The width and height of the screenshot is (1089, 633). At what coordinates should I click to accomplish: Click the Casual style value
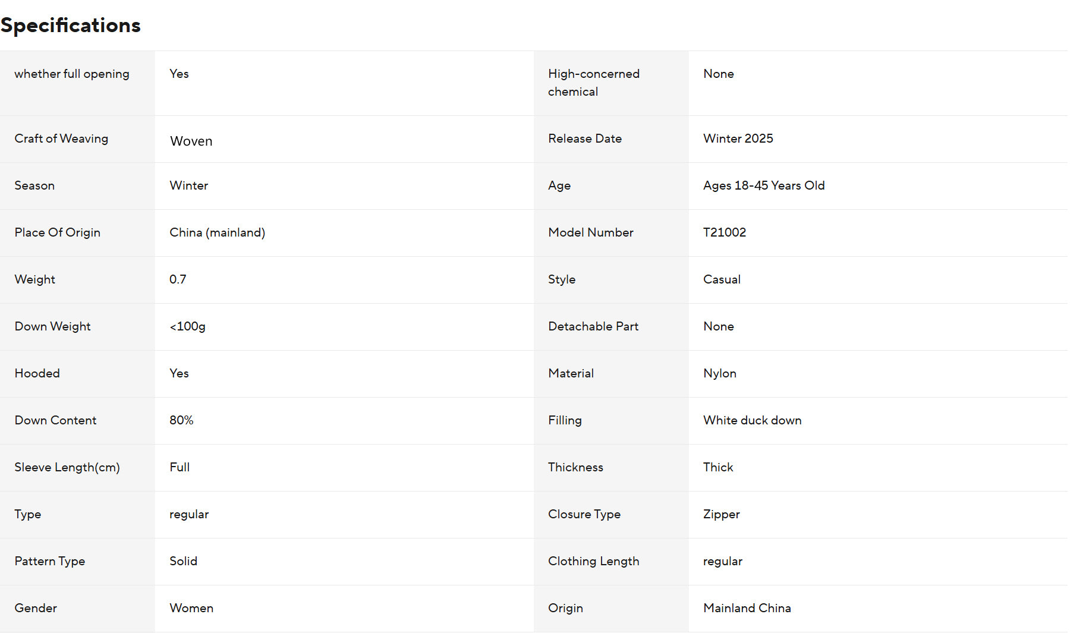pyautogui.click(x=722, y=279)
